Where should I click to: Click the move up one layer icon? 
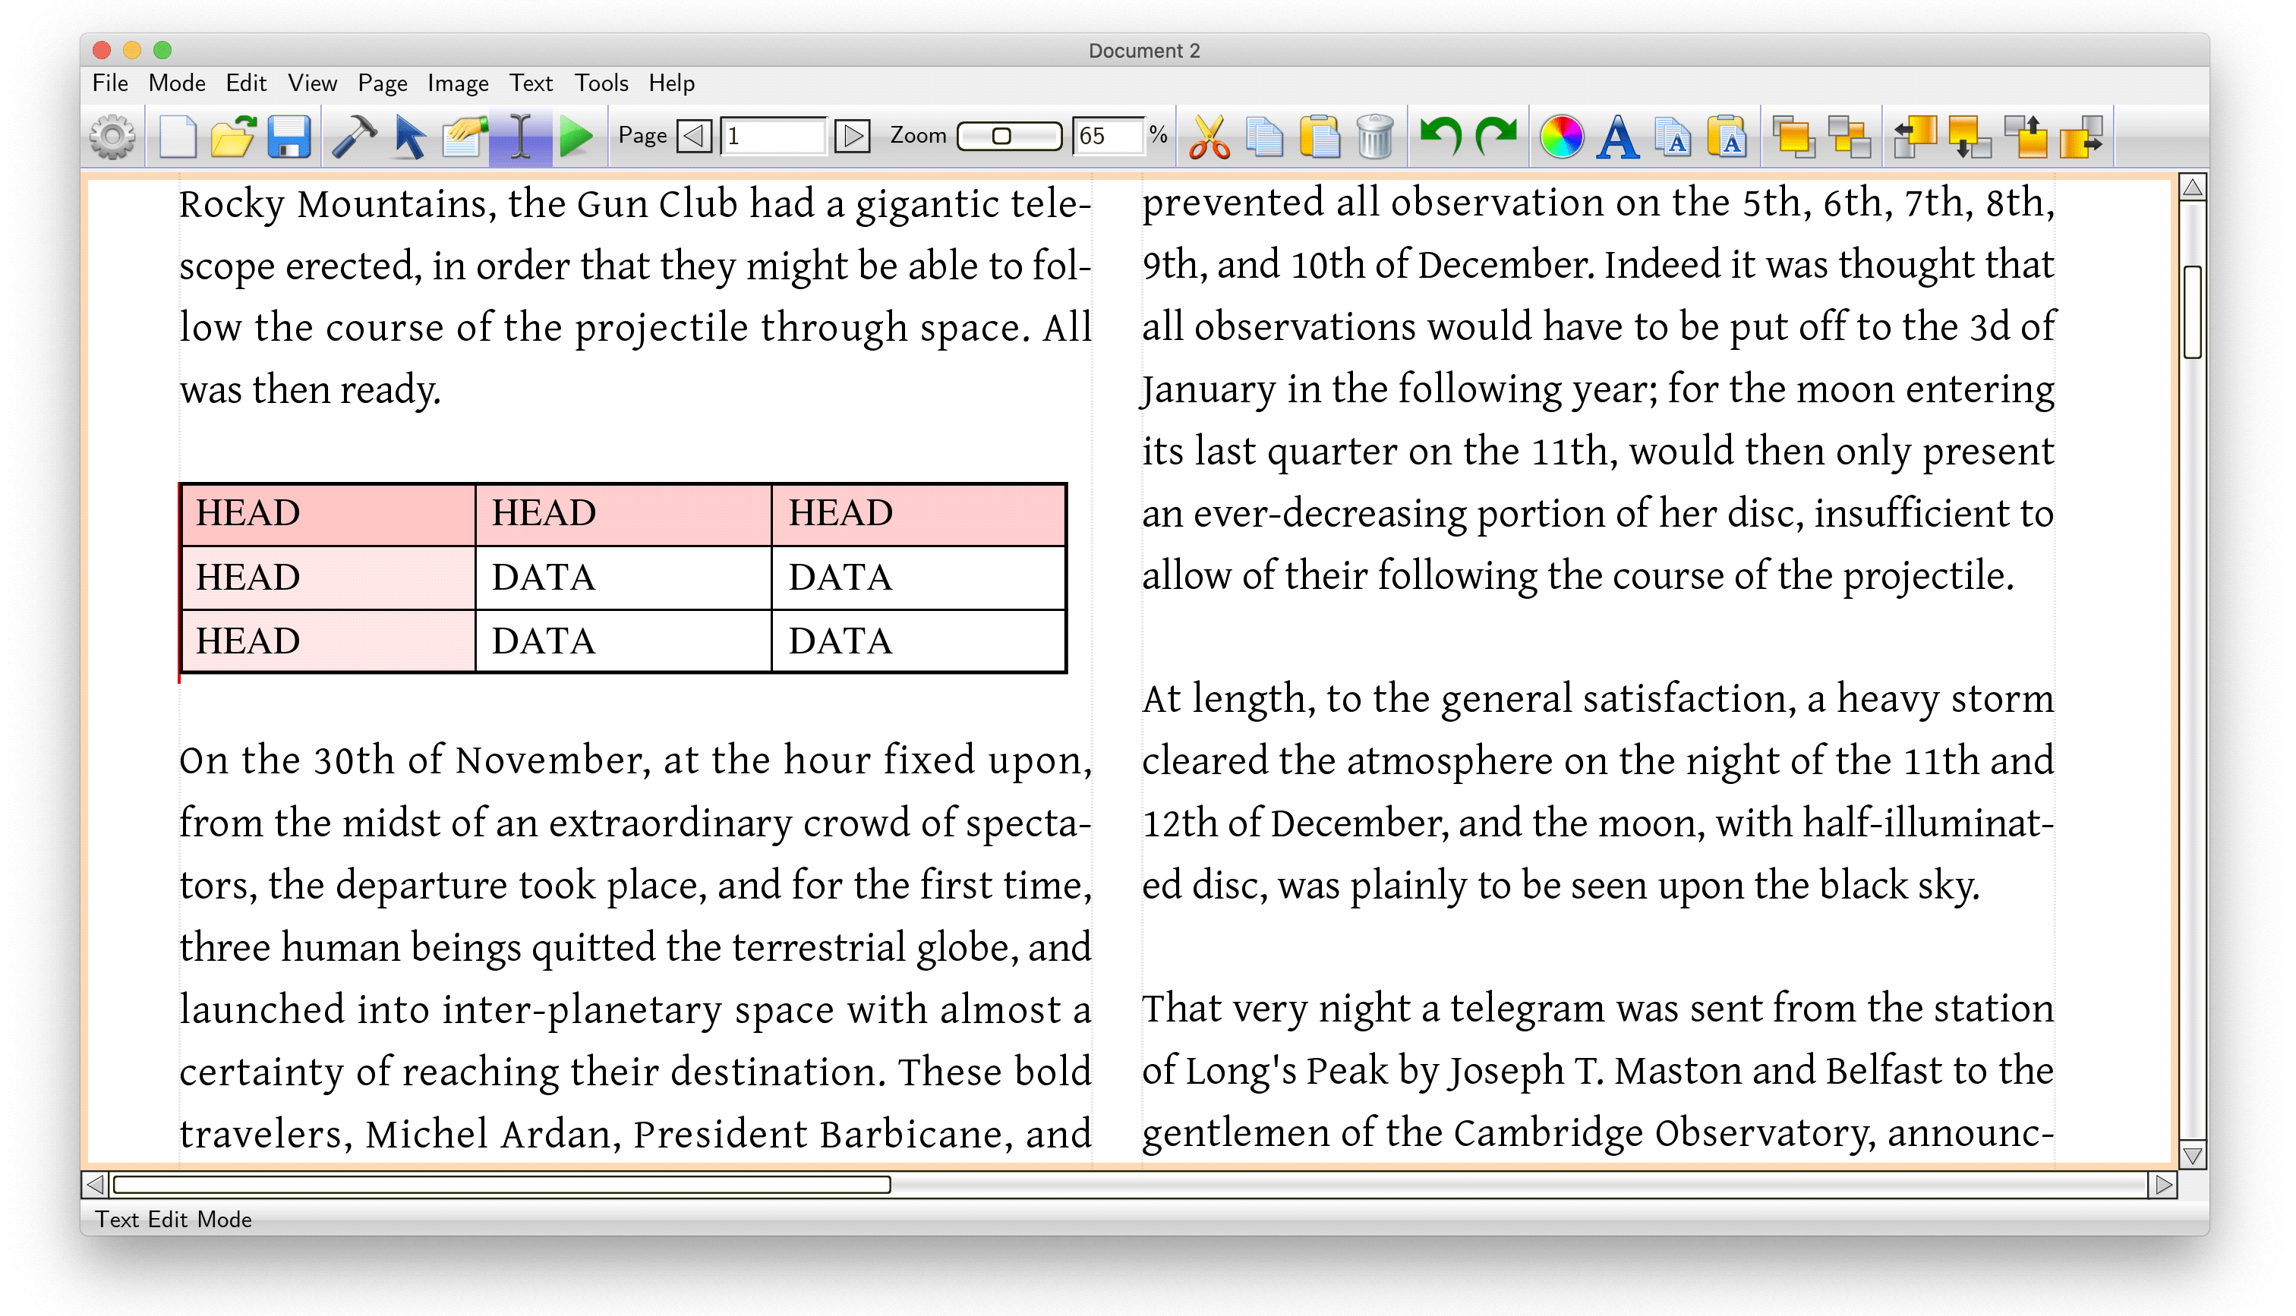tap(2026, 137)
